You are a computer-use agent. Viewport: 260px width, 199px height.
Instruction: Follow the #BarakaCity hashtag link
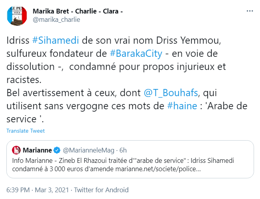click(x=138, y=54)
